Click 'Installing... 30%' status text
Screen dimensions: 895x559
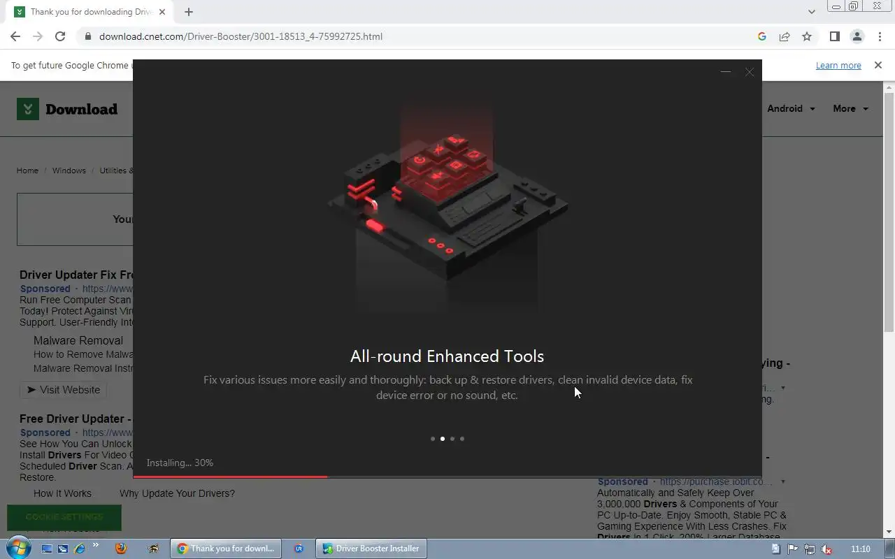click(x=180, y=463)
